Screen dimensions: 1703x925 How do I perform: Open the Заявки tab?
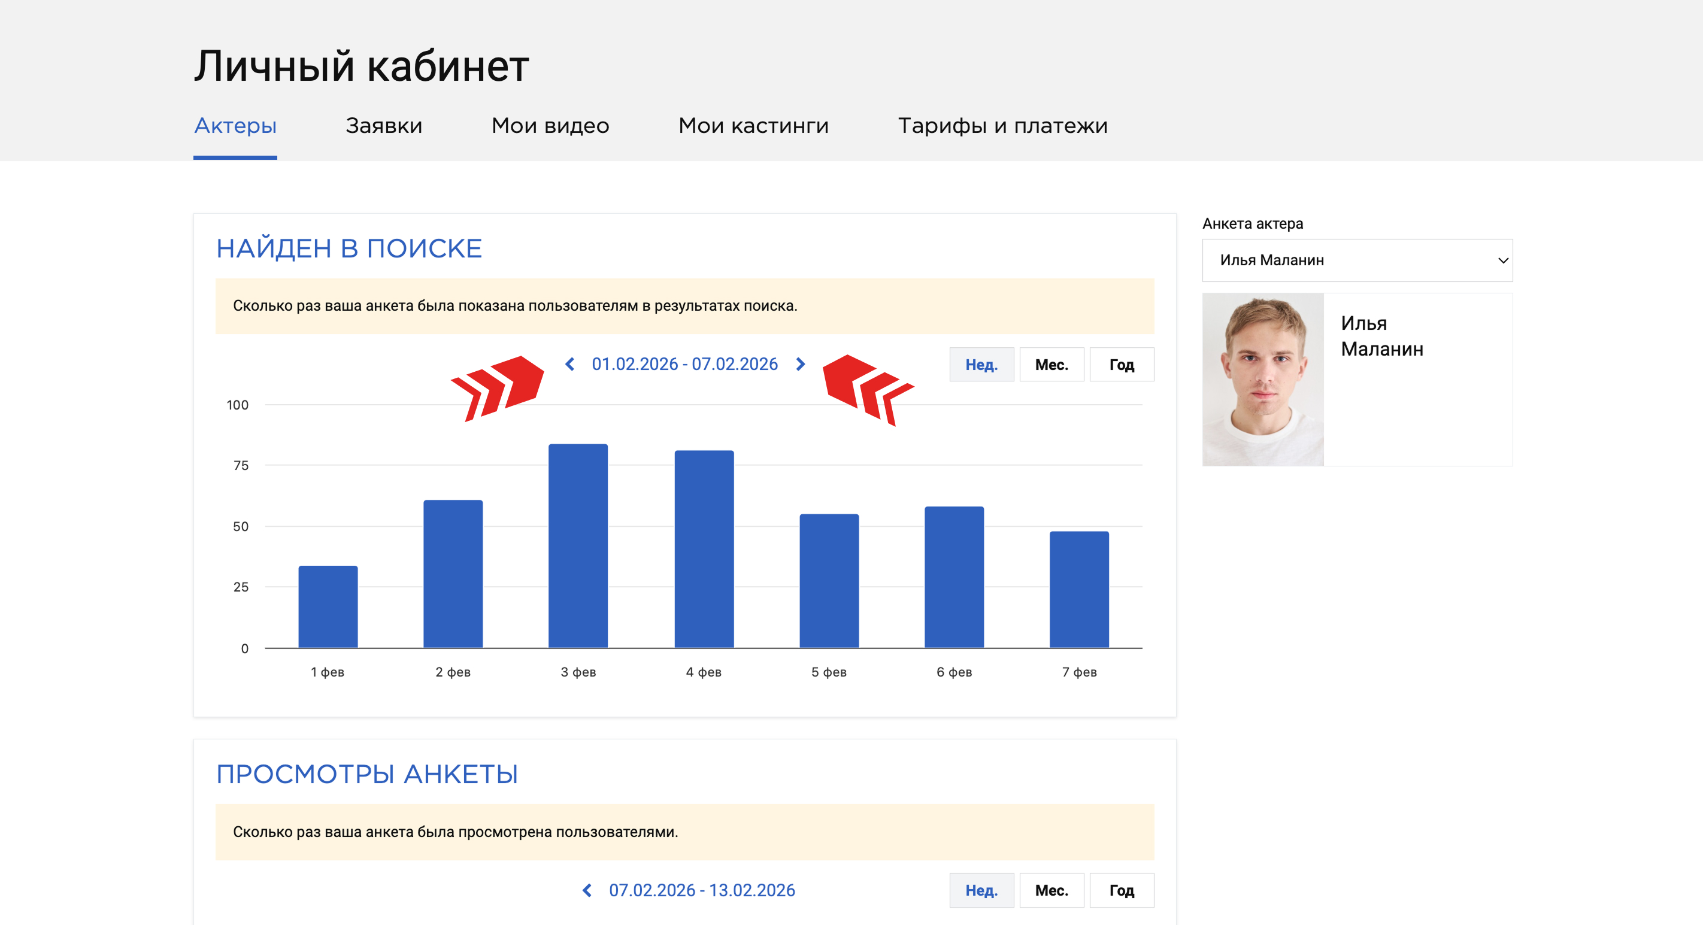tap(383, 126)
